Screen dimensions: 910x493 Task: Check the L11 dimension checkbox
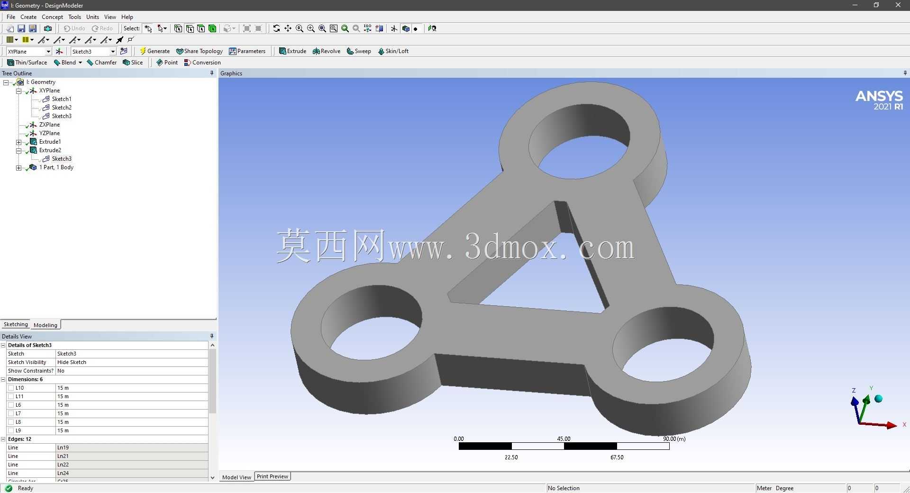point(11,396)
